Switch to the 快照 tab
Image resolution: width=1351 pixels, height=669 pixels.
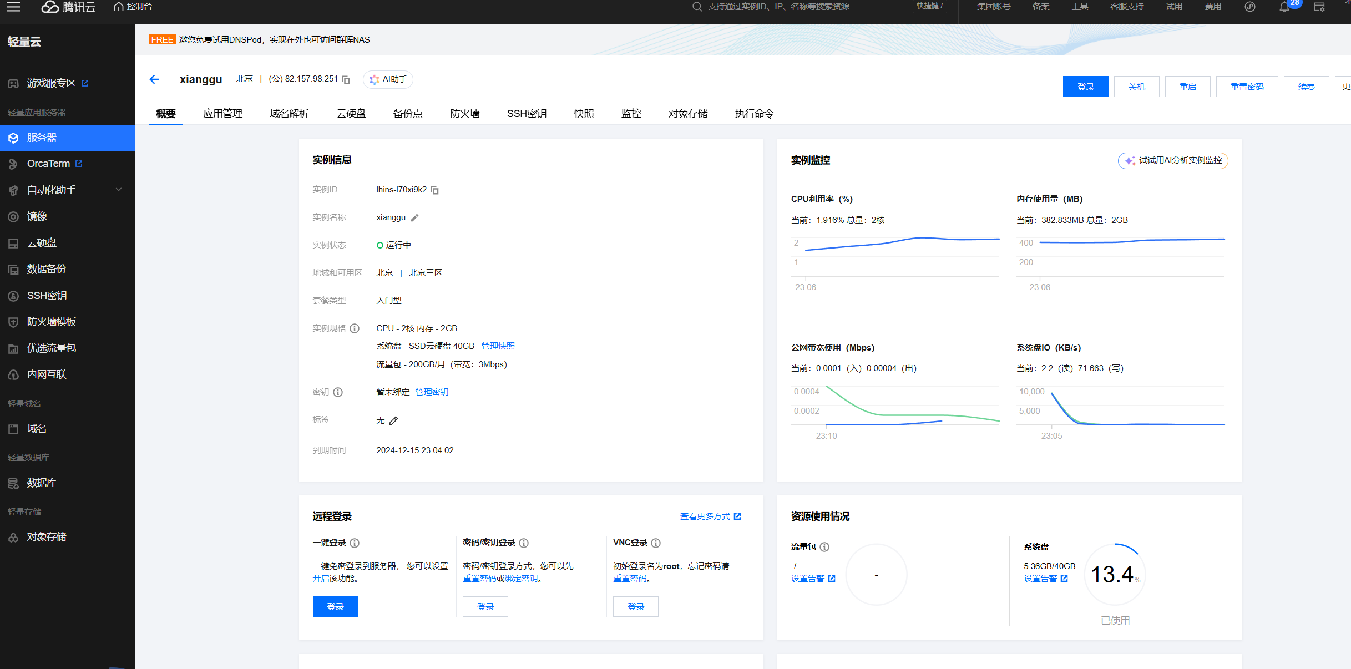(x=584, y=114)
